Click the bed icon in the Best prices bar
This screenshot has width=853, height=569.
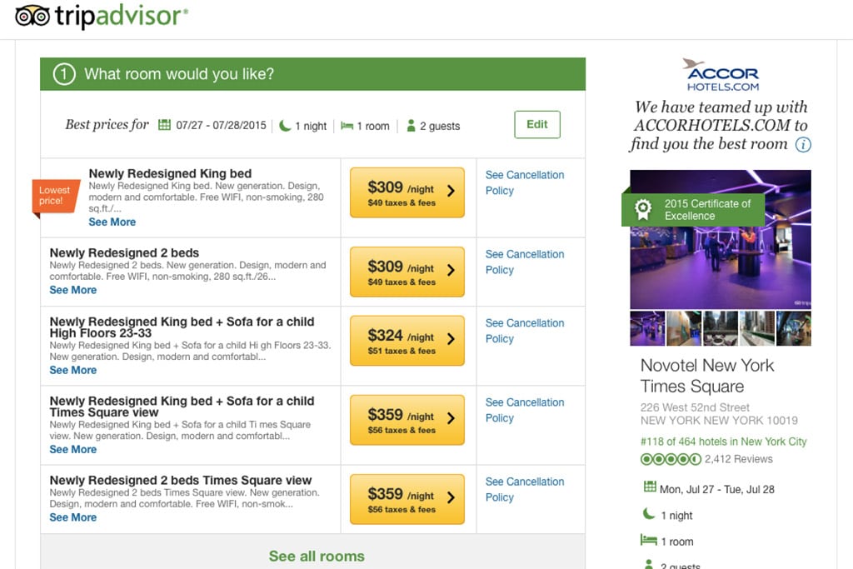tap(347, 126)
